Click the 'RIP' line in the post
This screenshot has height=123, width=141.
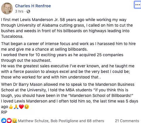click(x=4, y=112)
